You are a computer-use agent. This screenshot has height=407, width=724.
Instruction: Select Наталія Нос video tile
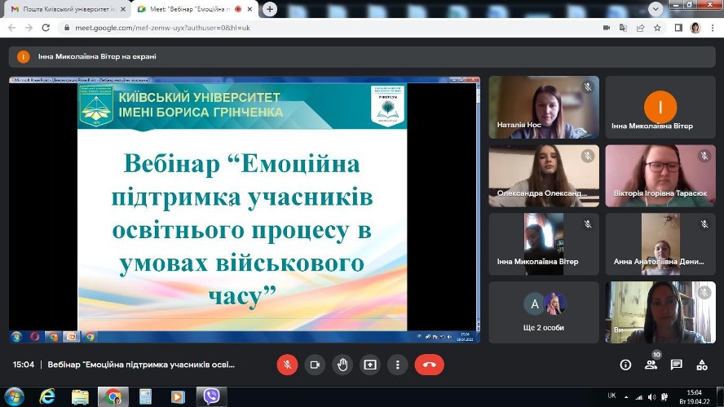[x=544, y=107]
